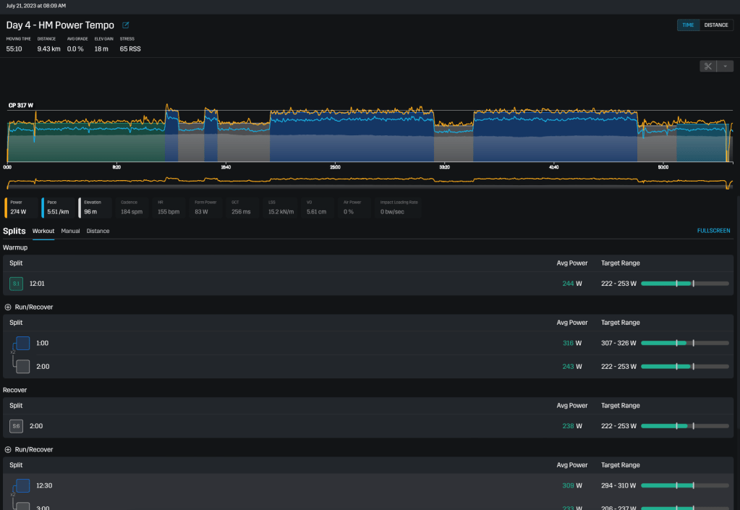Select the Workout splits tab
The image size is (740, 510).
click(x=43, y=231)
